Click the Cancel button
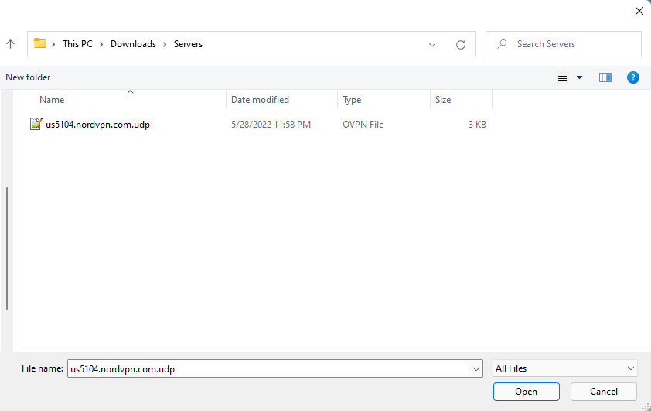The height and width of the screenshot is (411, 651). pyautogui.click(x=603, y=392)
